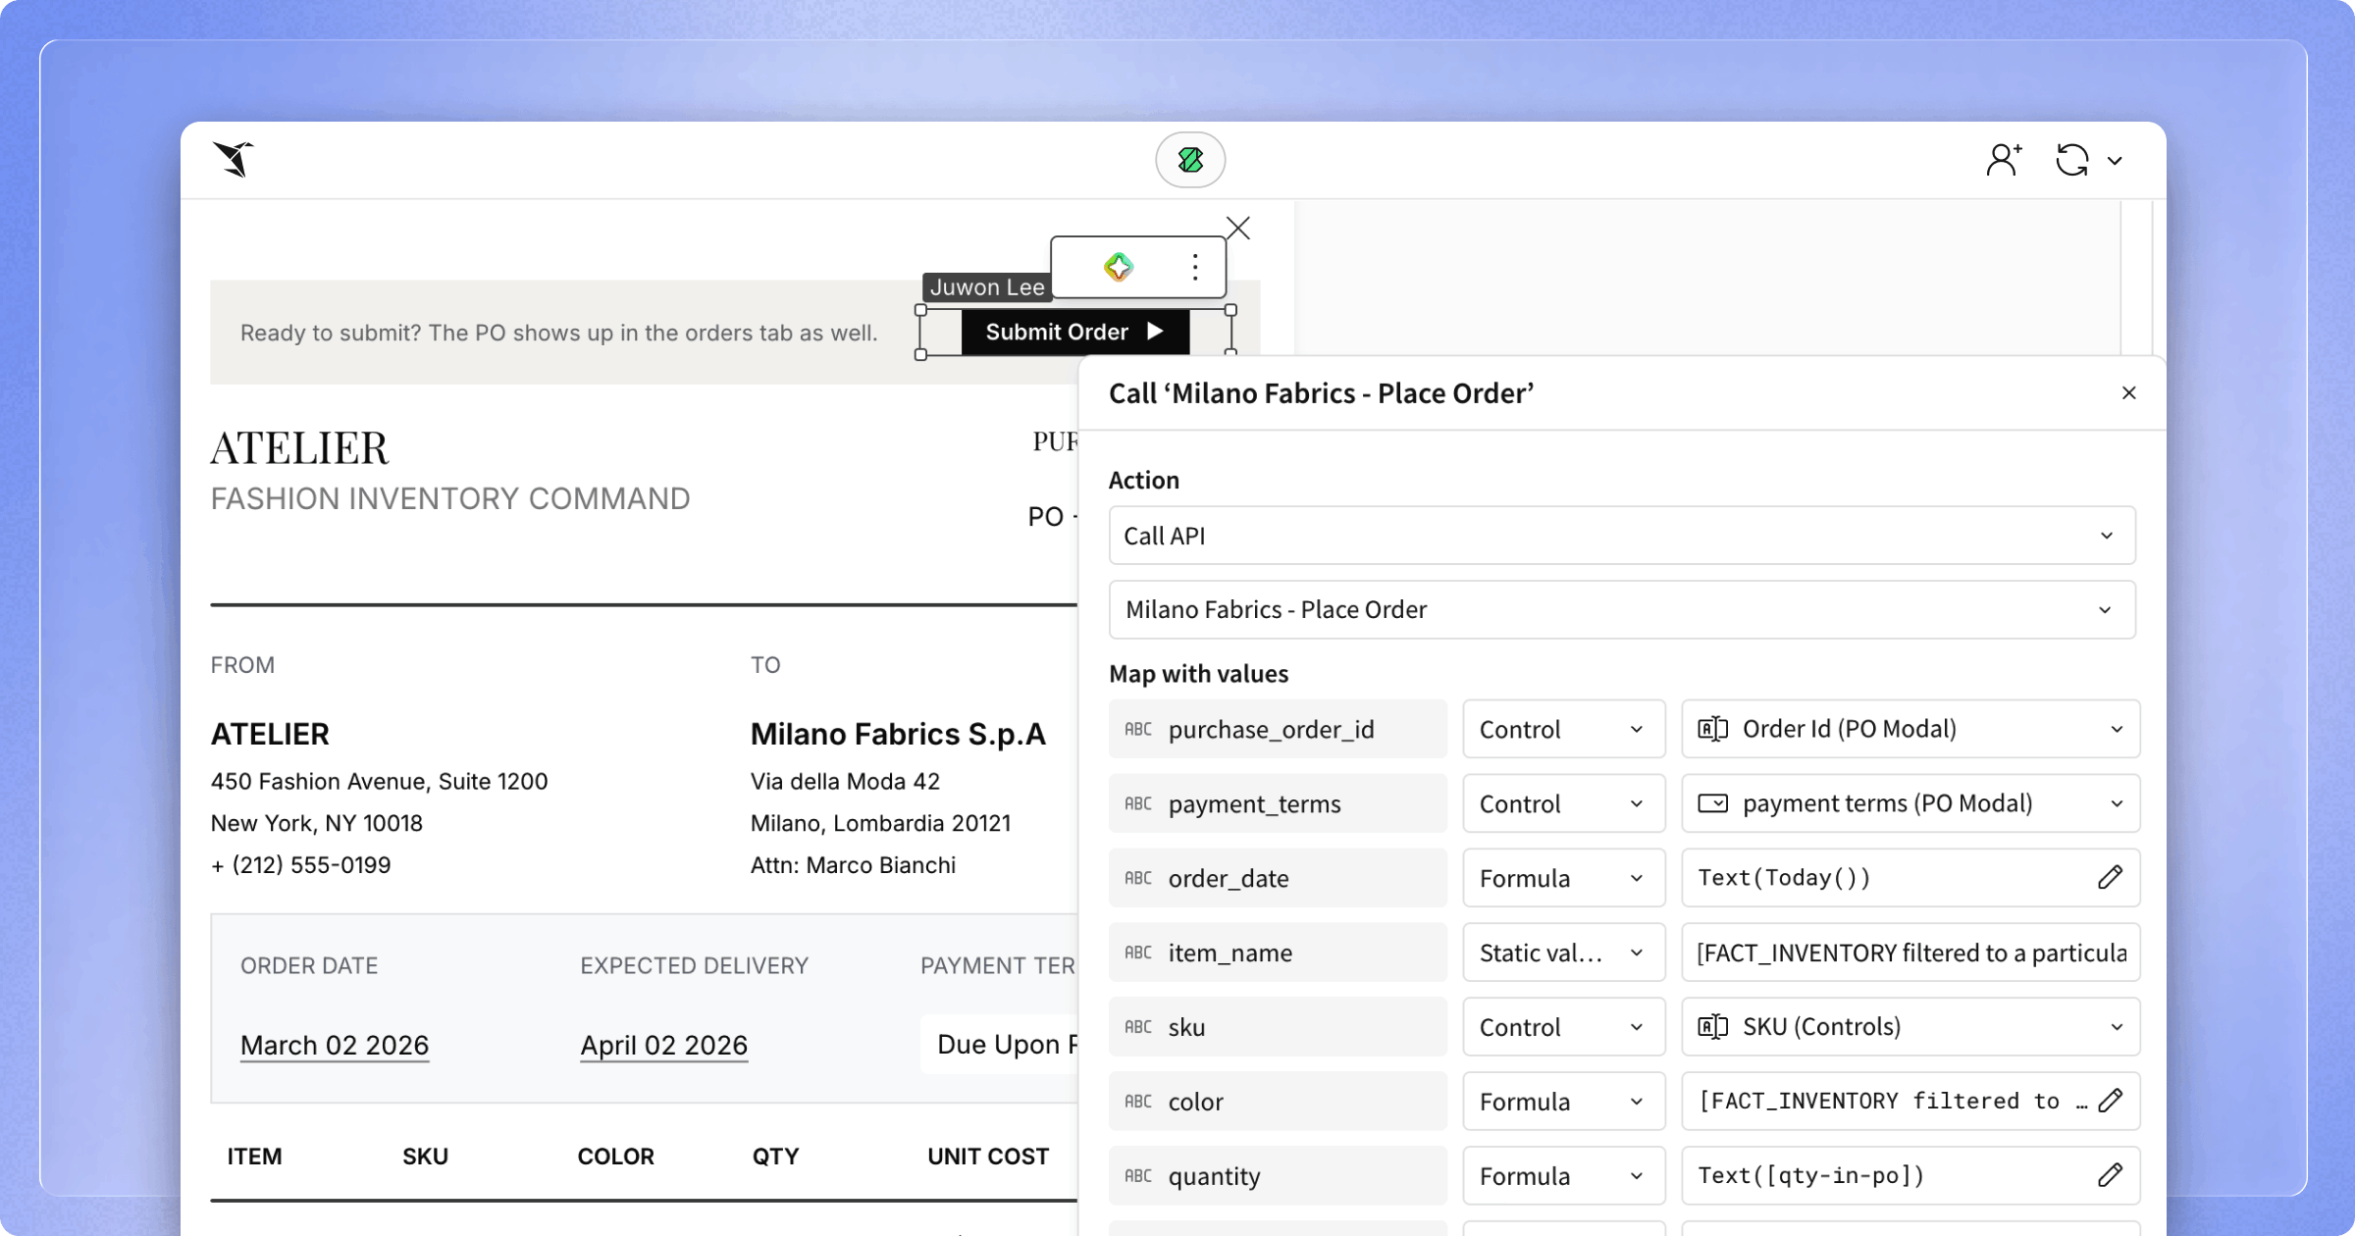Click the bird app logo top left

point(235,160)
